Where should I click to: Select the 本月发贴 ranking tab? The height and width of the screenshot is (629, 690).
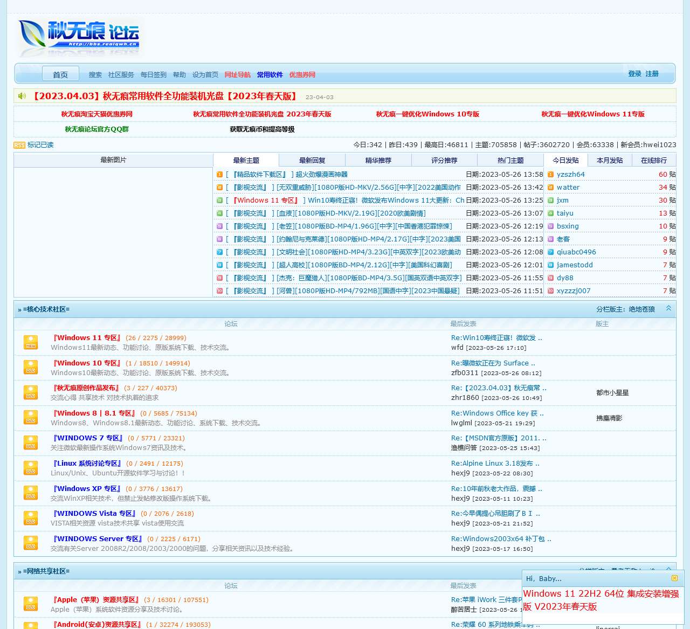pyautogui.click(x=610, y=160)
